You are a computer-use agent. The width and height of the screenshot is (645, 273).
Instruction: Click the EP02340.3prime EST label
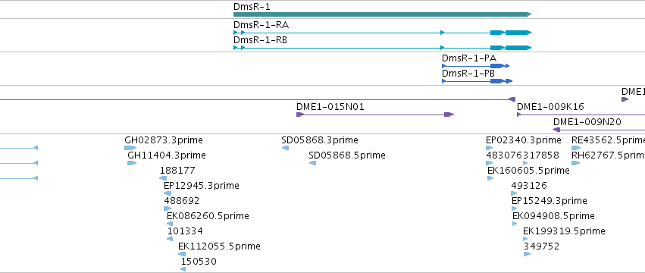tap(524, 140)
